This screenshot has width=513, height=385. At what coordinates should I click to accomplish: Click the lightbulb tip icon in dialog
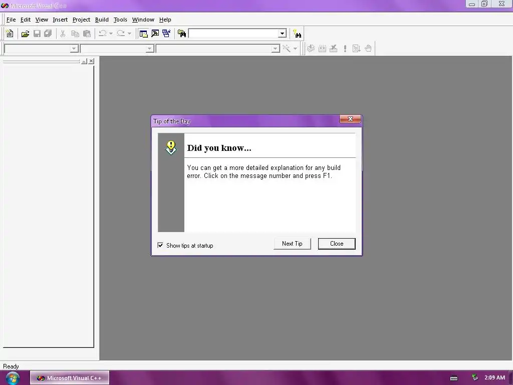tap(171, 148)
